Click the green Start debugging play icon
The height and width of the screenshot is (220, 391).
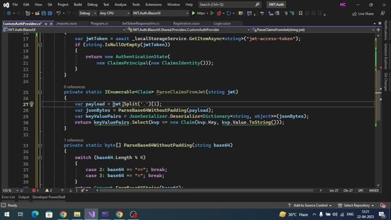tap(193, 13)
